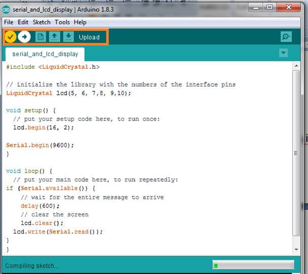Screen dimensions: 308x274
Task: Select the serial_and_lcd_display tab
Action: point(45,54)
